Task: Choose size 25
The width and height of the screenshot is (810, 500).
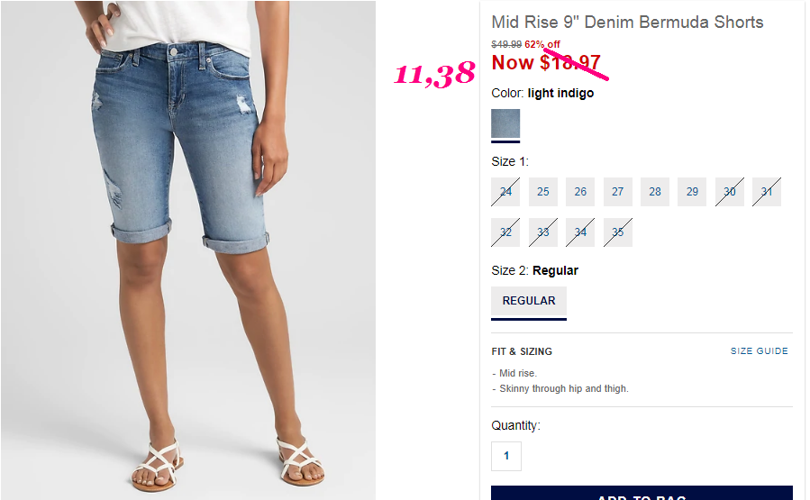Action: tap(543, 192)
